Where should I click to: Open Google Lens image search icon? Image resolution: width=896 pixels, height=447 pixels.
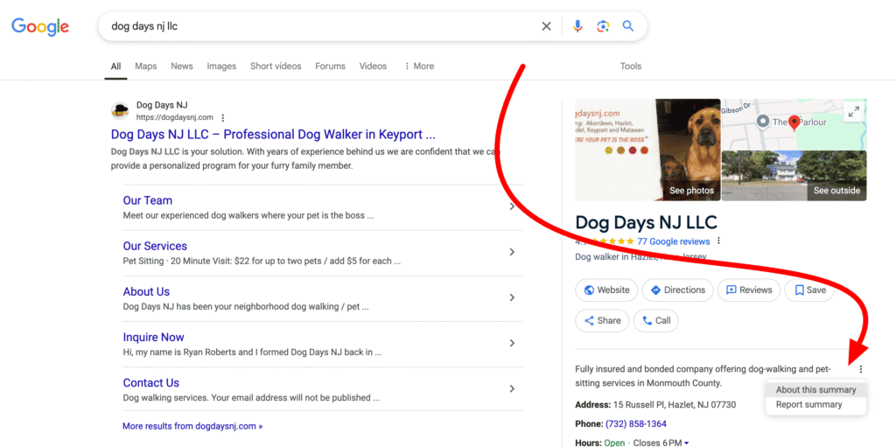tap(603, 26)
